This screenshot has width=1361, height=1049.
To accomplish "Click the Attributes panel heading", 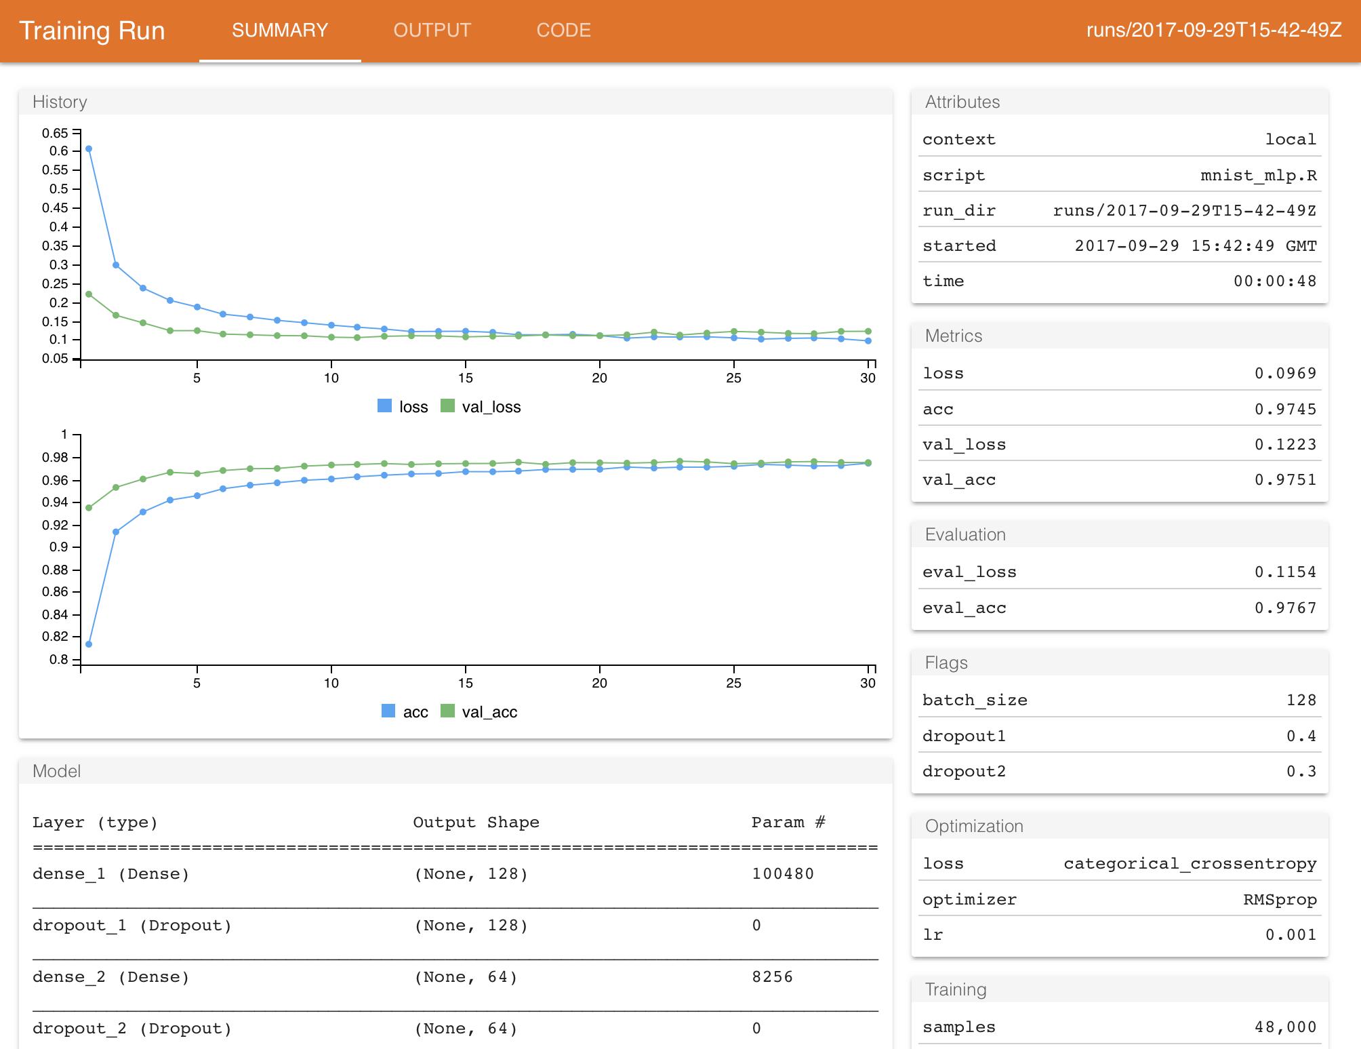I will tap(962, 102).
